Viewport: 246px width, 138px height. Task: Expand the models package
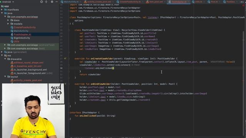pyautogui.click(x=8, y=24)
